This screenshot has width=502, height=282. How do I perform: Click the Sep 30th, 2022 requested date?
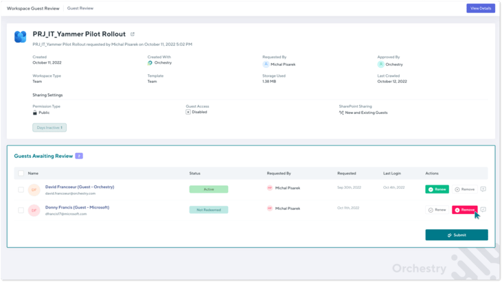pos(349,187)
